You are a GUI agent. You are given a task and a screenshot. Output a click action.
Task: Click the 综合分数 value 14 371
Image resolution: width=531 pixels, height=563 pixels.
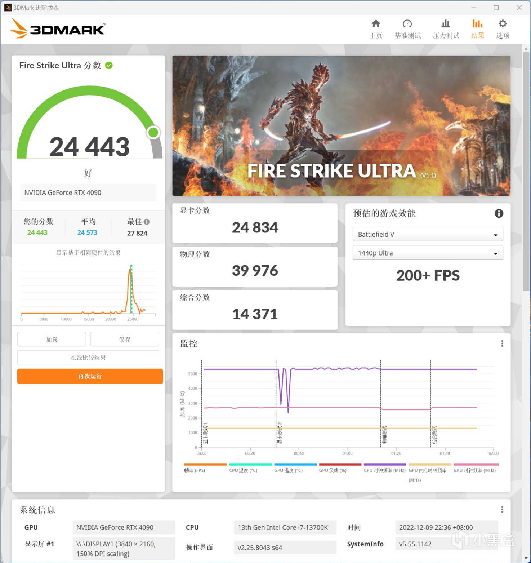(x=255, y=314)
